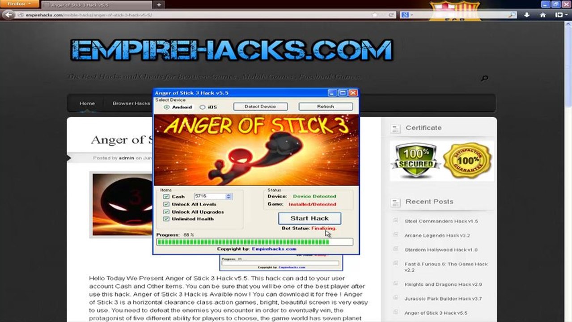Click the Anger of Stick 3 banner image

click(x=256, y=150)
